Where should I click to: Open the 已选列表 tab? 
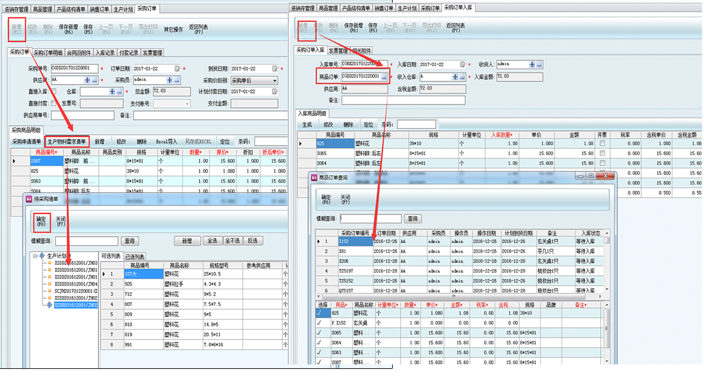pyautogui.click(x=134, y=256)
